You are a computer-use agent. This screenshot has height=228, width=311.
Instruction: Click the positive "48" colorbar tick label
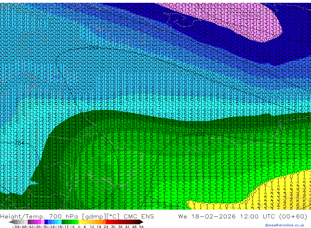pos(134,227)
